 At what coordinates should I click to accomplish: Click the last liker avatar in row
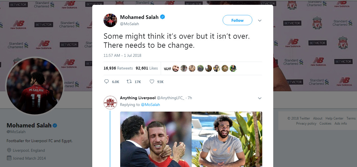(233, 68)
